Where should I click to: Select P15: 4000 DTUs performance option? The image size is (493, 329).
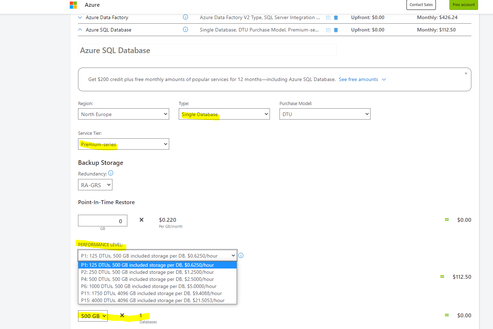[157, 300]
